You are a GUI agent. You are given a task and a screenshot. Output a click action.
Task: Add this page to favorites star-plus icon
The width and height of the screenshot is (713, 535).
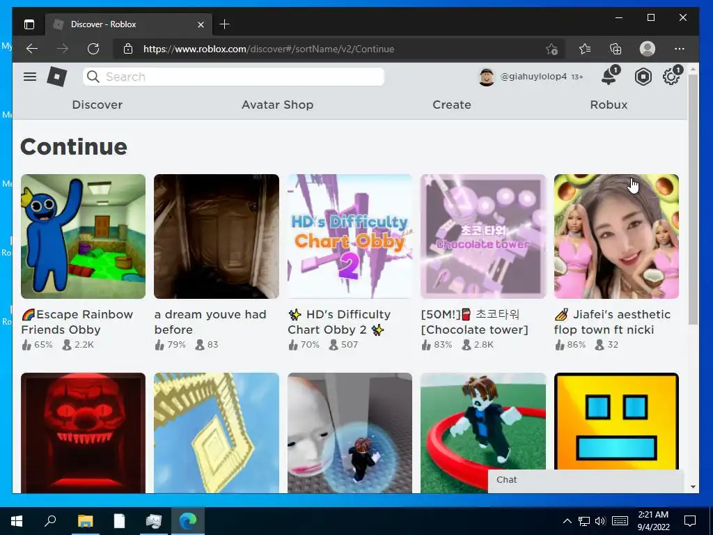551,49
